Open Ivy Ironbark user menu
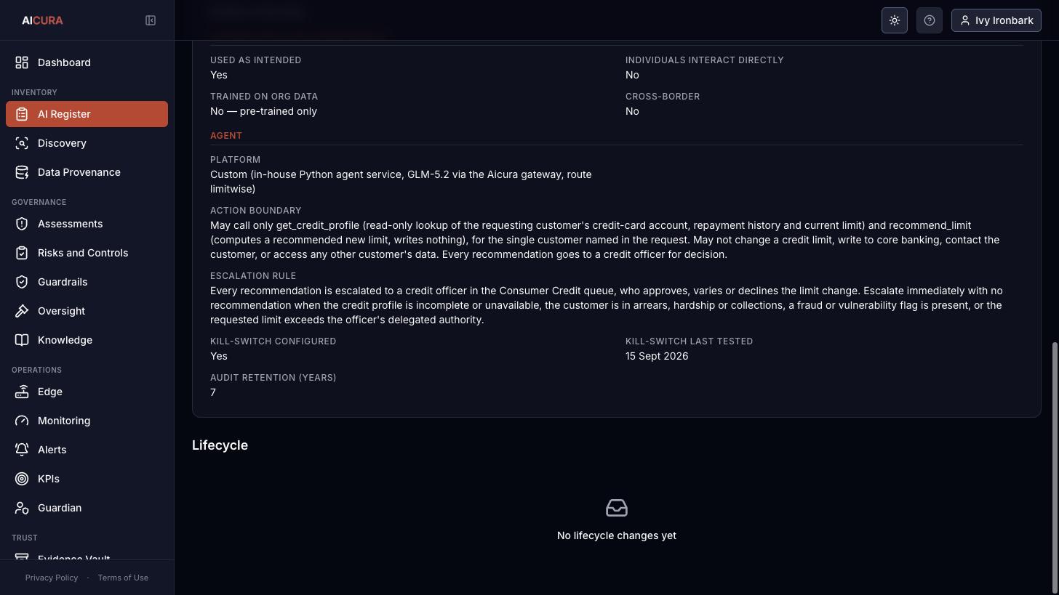This screenshot has height=595, width=1059. point(996,20)
